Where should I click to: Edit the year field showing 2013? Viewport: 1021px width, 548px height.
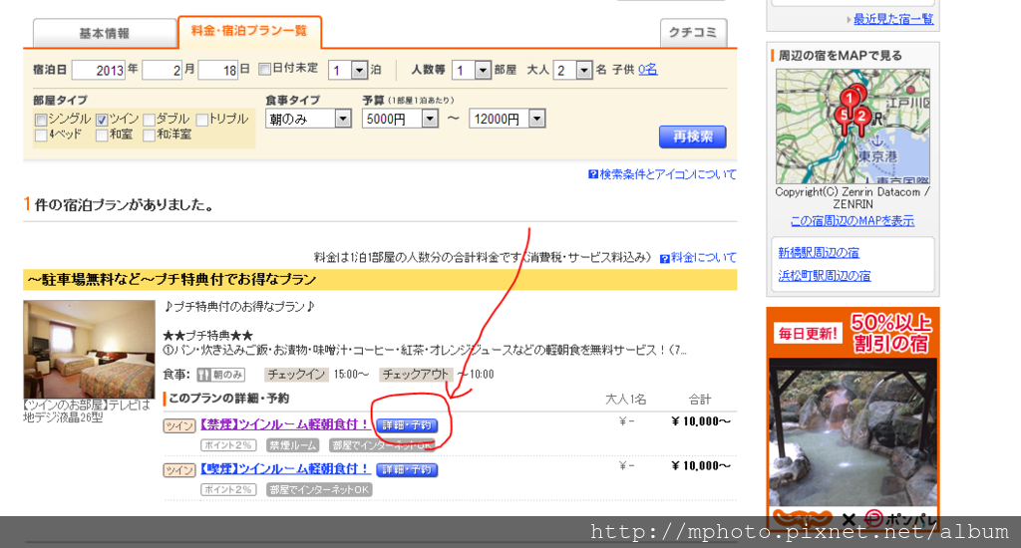[99, 70]
